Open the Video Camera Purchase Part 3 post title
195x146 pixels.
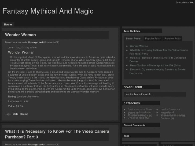point(57,134)
